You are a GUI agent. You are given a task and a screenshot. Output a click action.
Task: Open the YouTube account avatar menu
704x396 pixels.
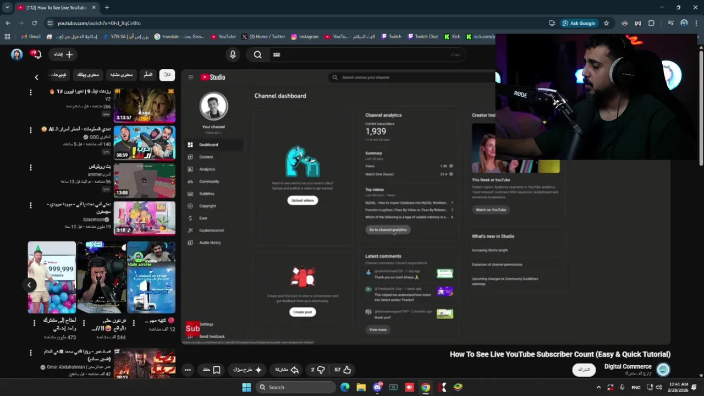16,54
